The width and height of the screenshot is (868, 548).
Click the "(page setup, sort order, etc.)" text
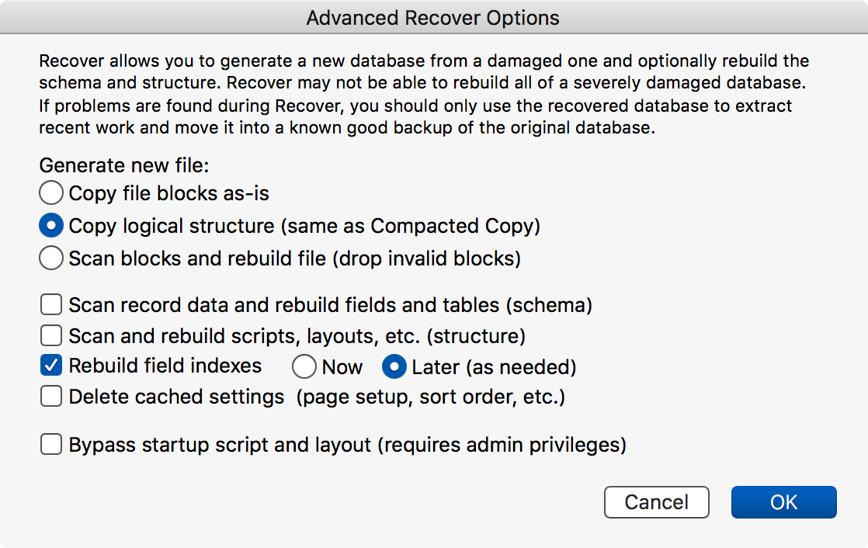[430, 397]
